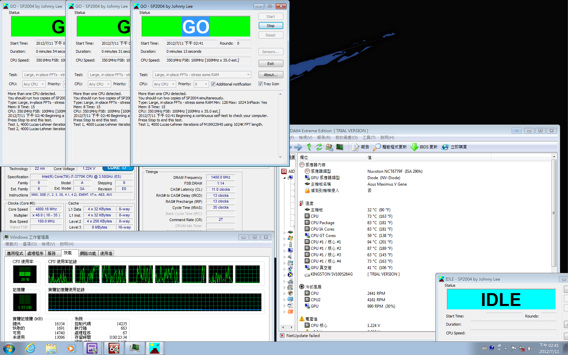Image resolution: width=568 pixels, height=355 pixels.
Task: Click 驅動程式更新 driver update in AIDA64 toolbar
Action: tap(390, 147)
